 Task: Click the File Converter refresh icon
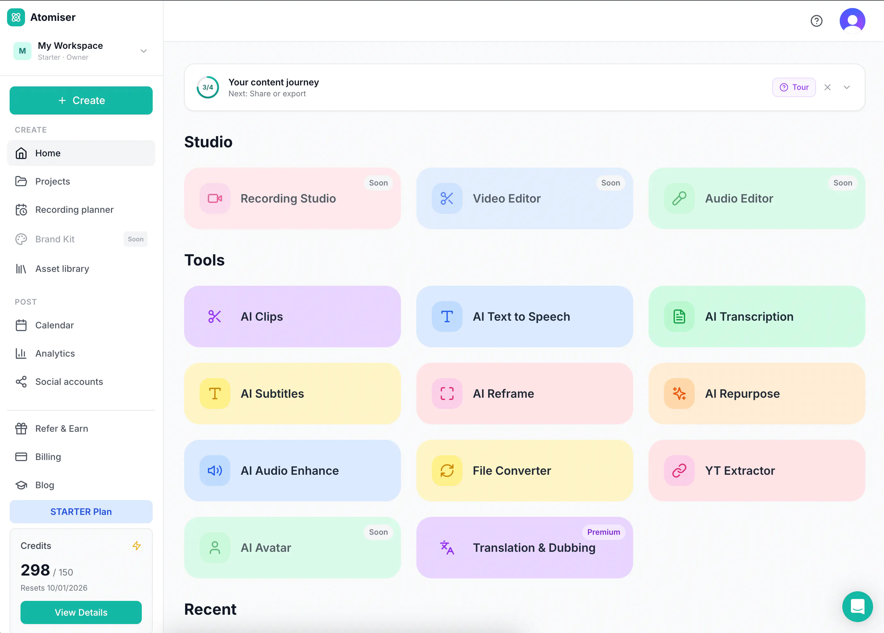447,471
